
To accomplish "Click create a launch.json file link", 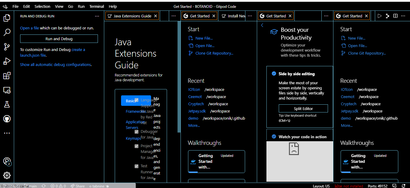I will click(53, 52).
